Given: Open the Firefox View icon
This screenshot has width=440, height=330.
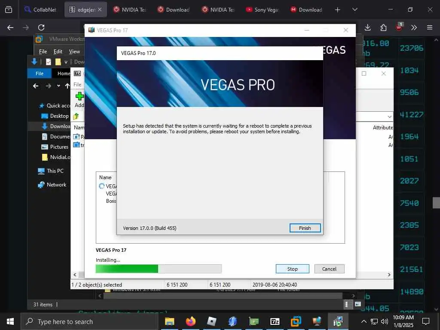Looking at the screenshot, I should click(x=9, y=10).
